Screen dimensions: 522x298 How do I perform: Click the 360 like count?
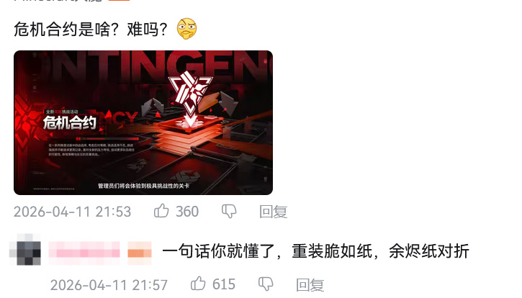click(187, 212)
